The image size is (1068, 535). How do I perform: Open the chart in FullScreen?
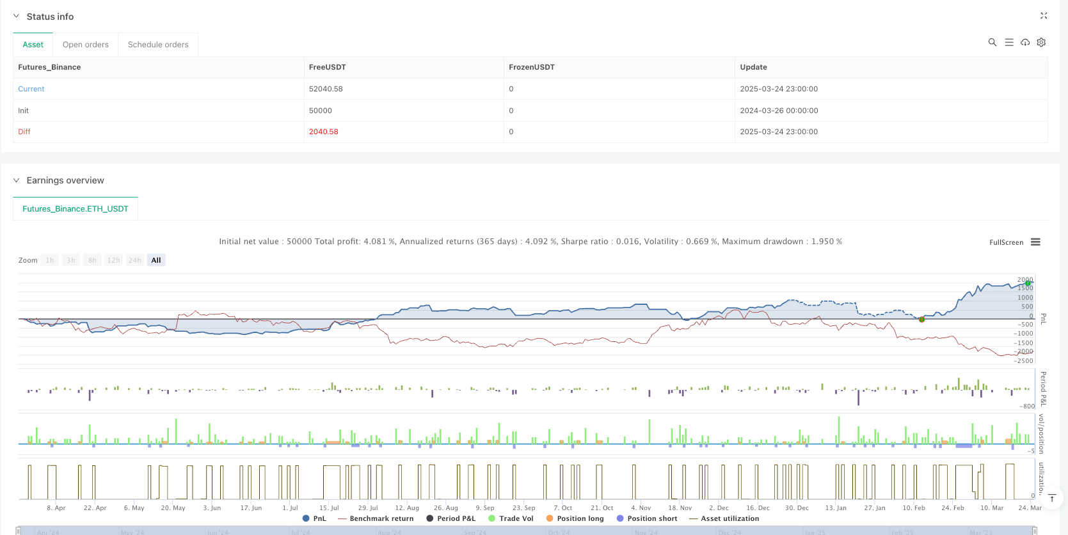tap(1006, 242)
